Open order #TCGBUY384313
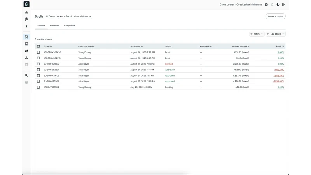This screenshot has width=311, height=175. click(x=52, y=58)
